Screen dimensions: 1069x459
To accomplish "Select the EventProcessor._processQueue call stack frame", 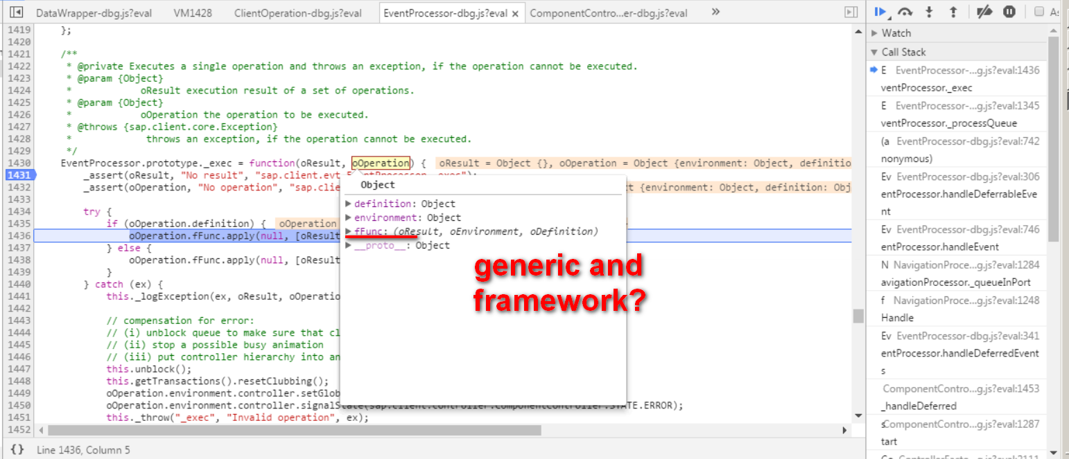I will pyautogui.click(x=956, y=114).
